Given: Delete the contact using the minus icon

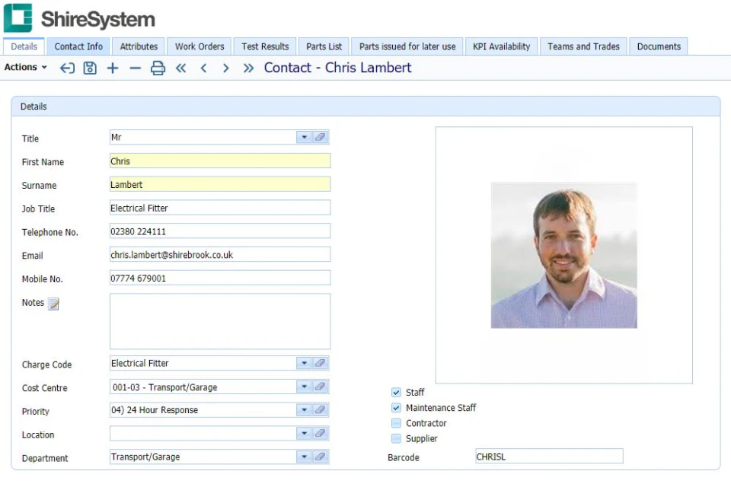Looking at the screenshot, I should pos(136,68).
